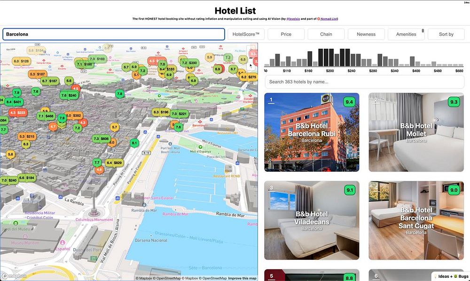This screenshot has height=281, width=470.
Task: Select the 7.3 $606 map marker
Action: click(x=101, y=139)
